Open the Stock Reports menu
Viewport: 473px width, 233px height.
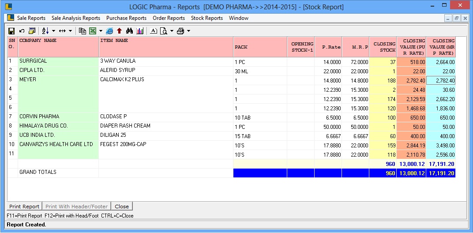tap(207, 18)
